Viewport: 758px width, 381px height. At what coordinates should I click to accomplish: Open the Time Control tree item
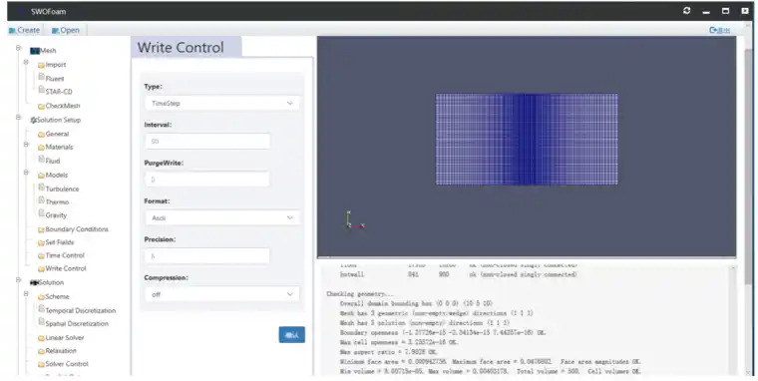point(61,255)
